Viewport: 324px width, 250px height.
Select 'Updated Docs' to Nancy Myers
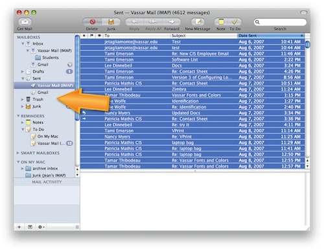tap(192, 113)
